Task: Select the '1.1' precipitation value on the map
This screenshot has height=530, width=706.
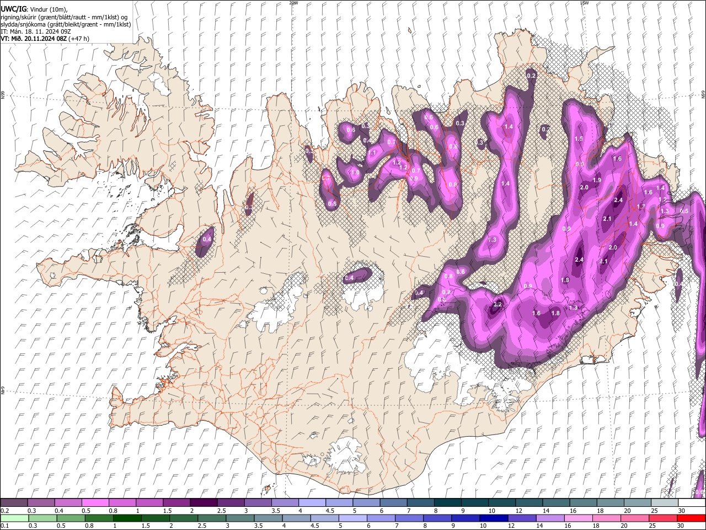Action: (373, 153)
